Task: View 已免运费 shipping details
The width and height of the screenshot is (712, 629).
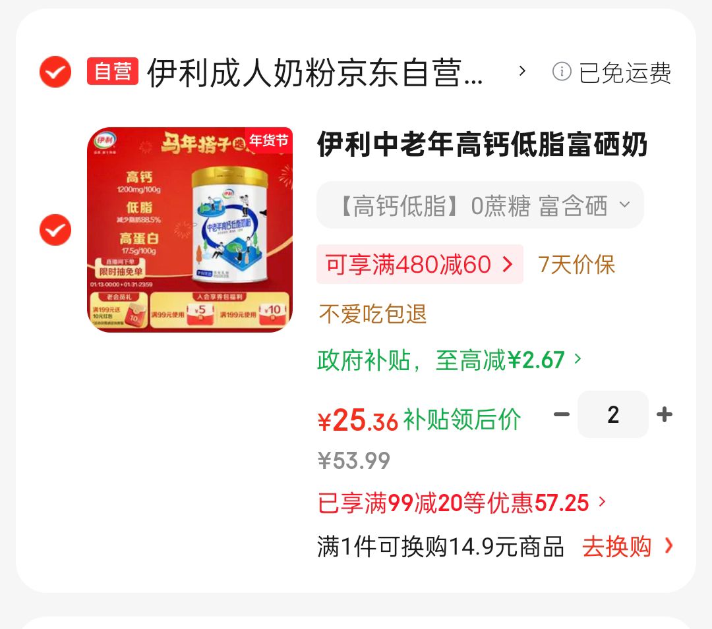Action: (625, 72)
